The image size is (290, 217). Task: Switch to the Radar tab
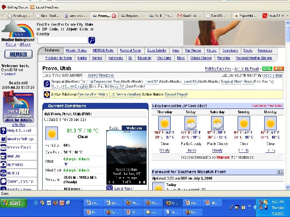point(114,128)
